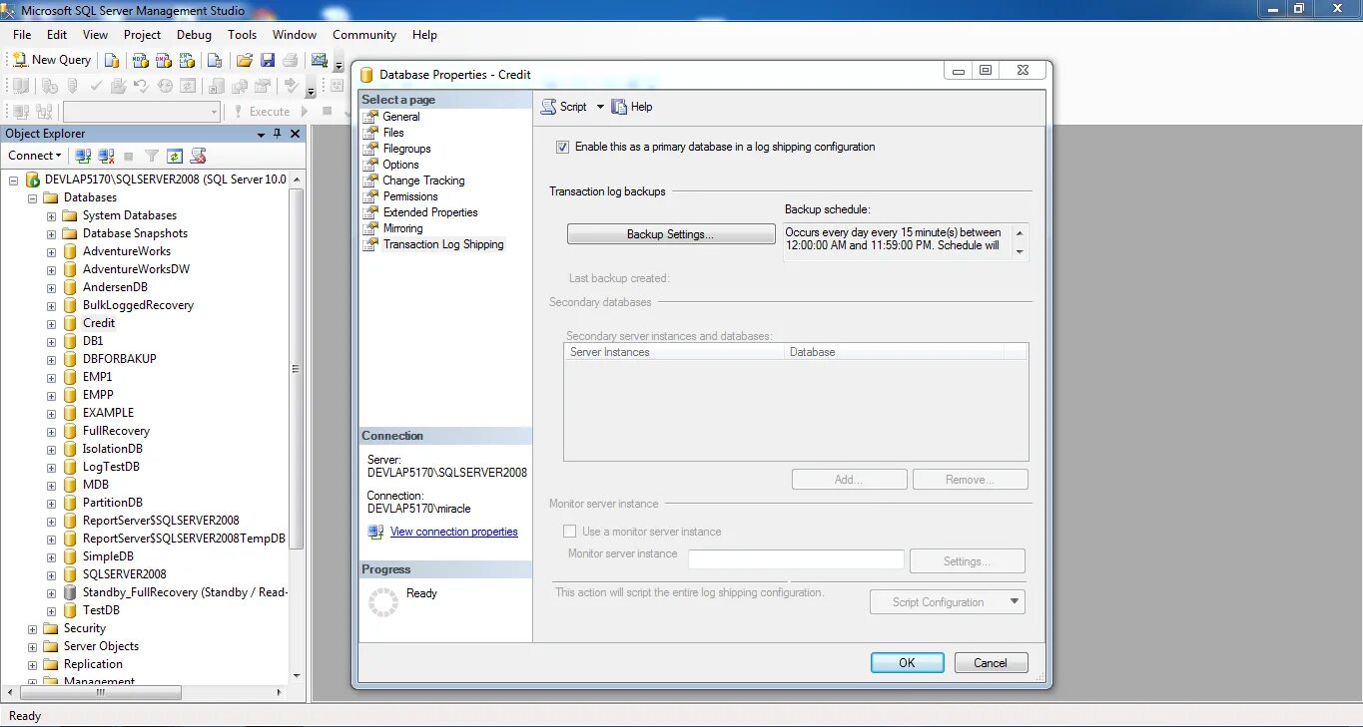Start an Analysis Services MDX query
This screenshot has width=1363, height=727.
click(139, 60)
